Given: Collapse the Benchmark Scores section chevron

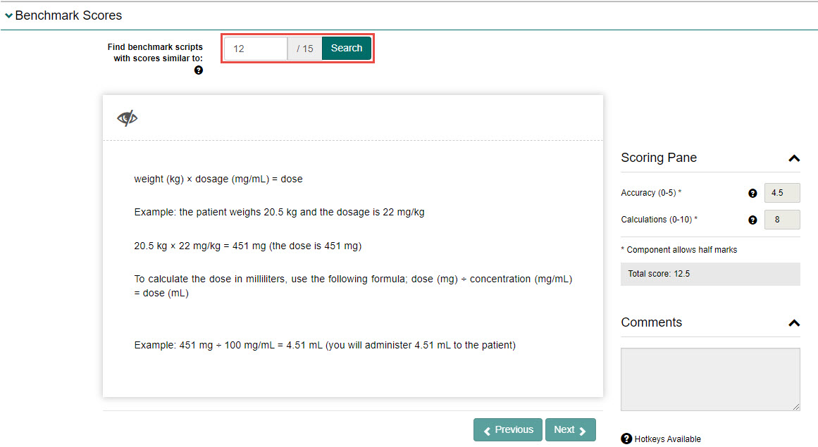Looking at the screenshot, I should (8, 15).
